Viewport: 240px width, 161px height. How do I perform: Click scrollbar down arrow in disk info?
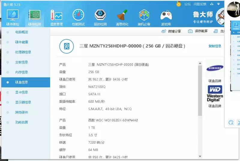point(200,156)
